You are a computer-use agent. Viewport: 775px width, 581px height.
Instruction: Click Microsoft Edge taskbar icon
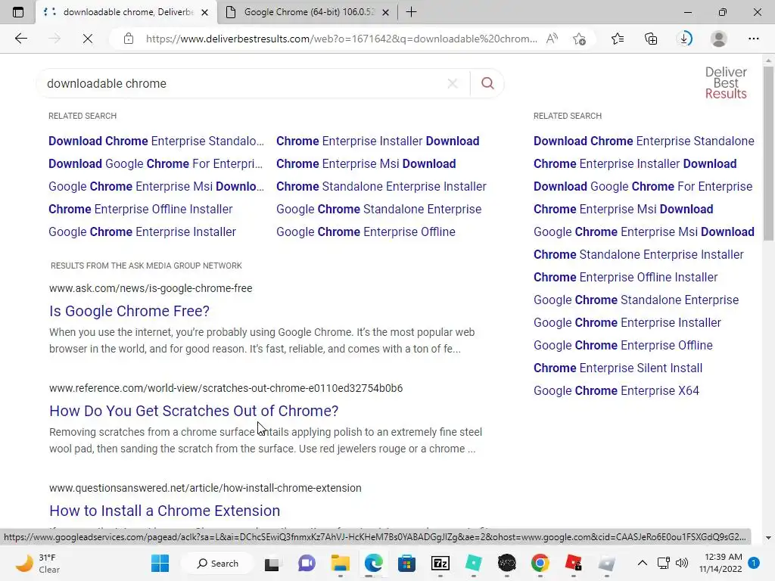tap(374, 563)
